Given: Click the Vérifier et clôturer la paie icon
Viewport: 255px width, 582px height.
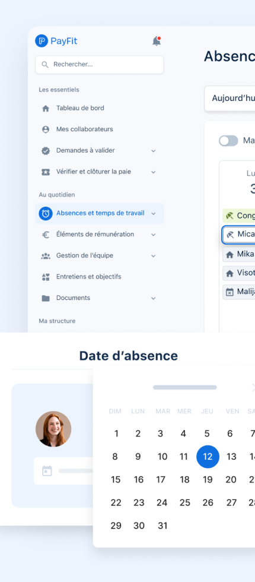Looking at the screenshot, I should click(x=46, y=172).
